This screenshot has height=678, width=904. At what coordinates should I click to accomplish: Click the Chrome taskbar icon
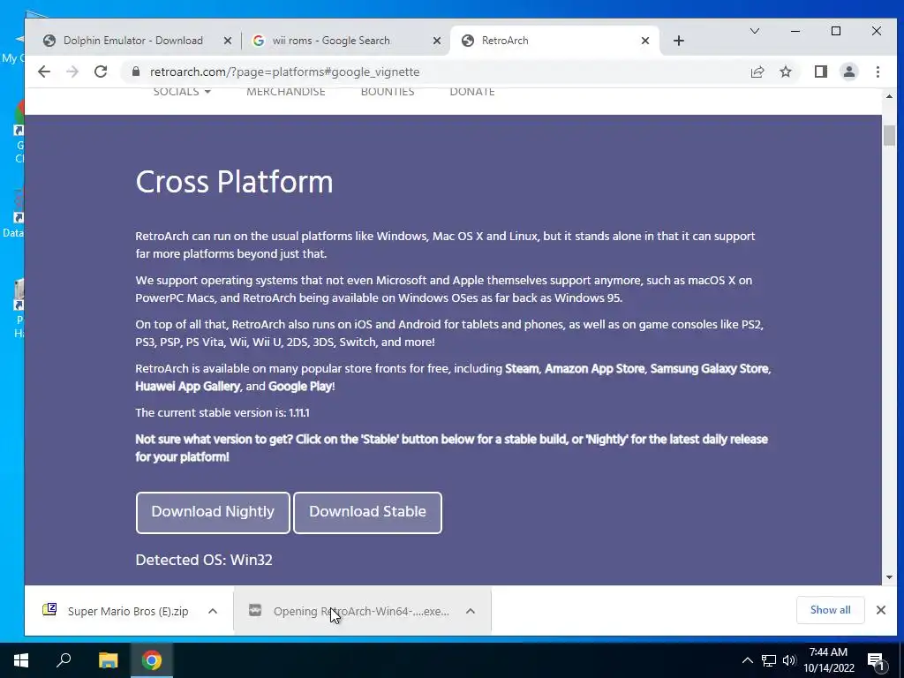[x=152, y=660]
